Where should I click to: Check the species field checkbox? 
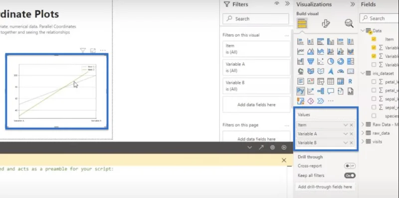[x=374, y=116]
